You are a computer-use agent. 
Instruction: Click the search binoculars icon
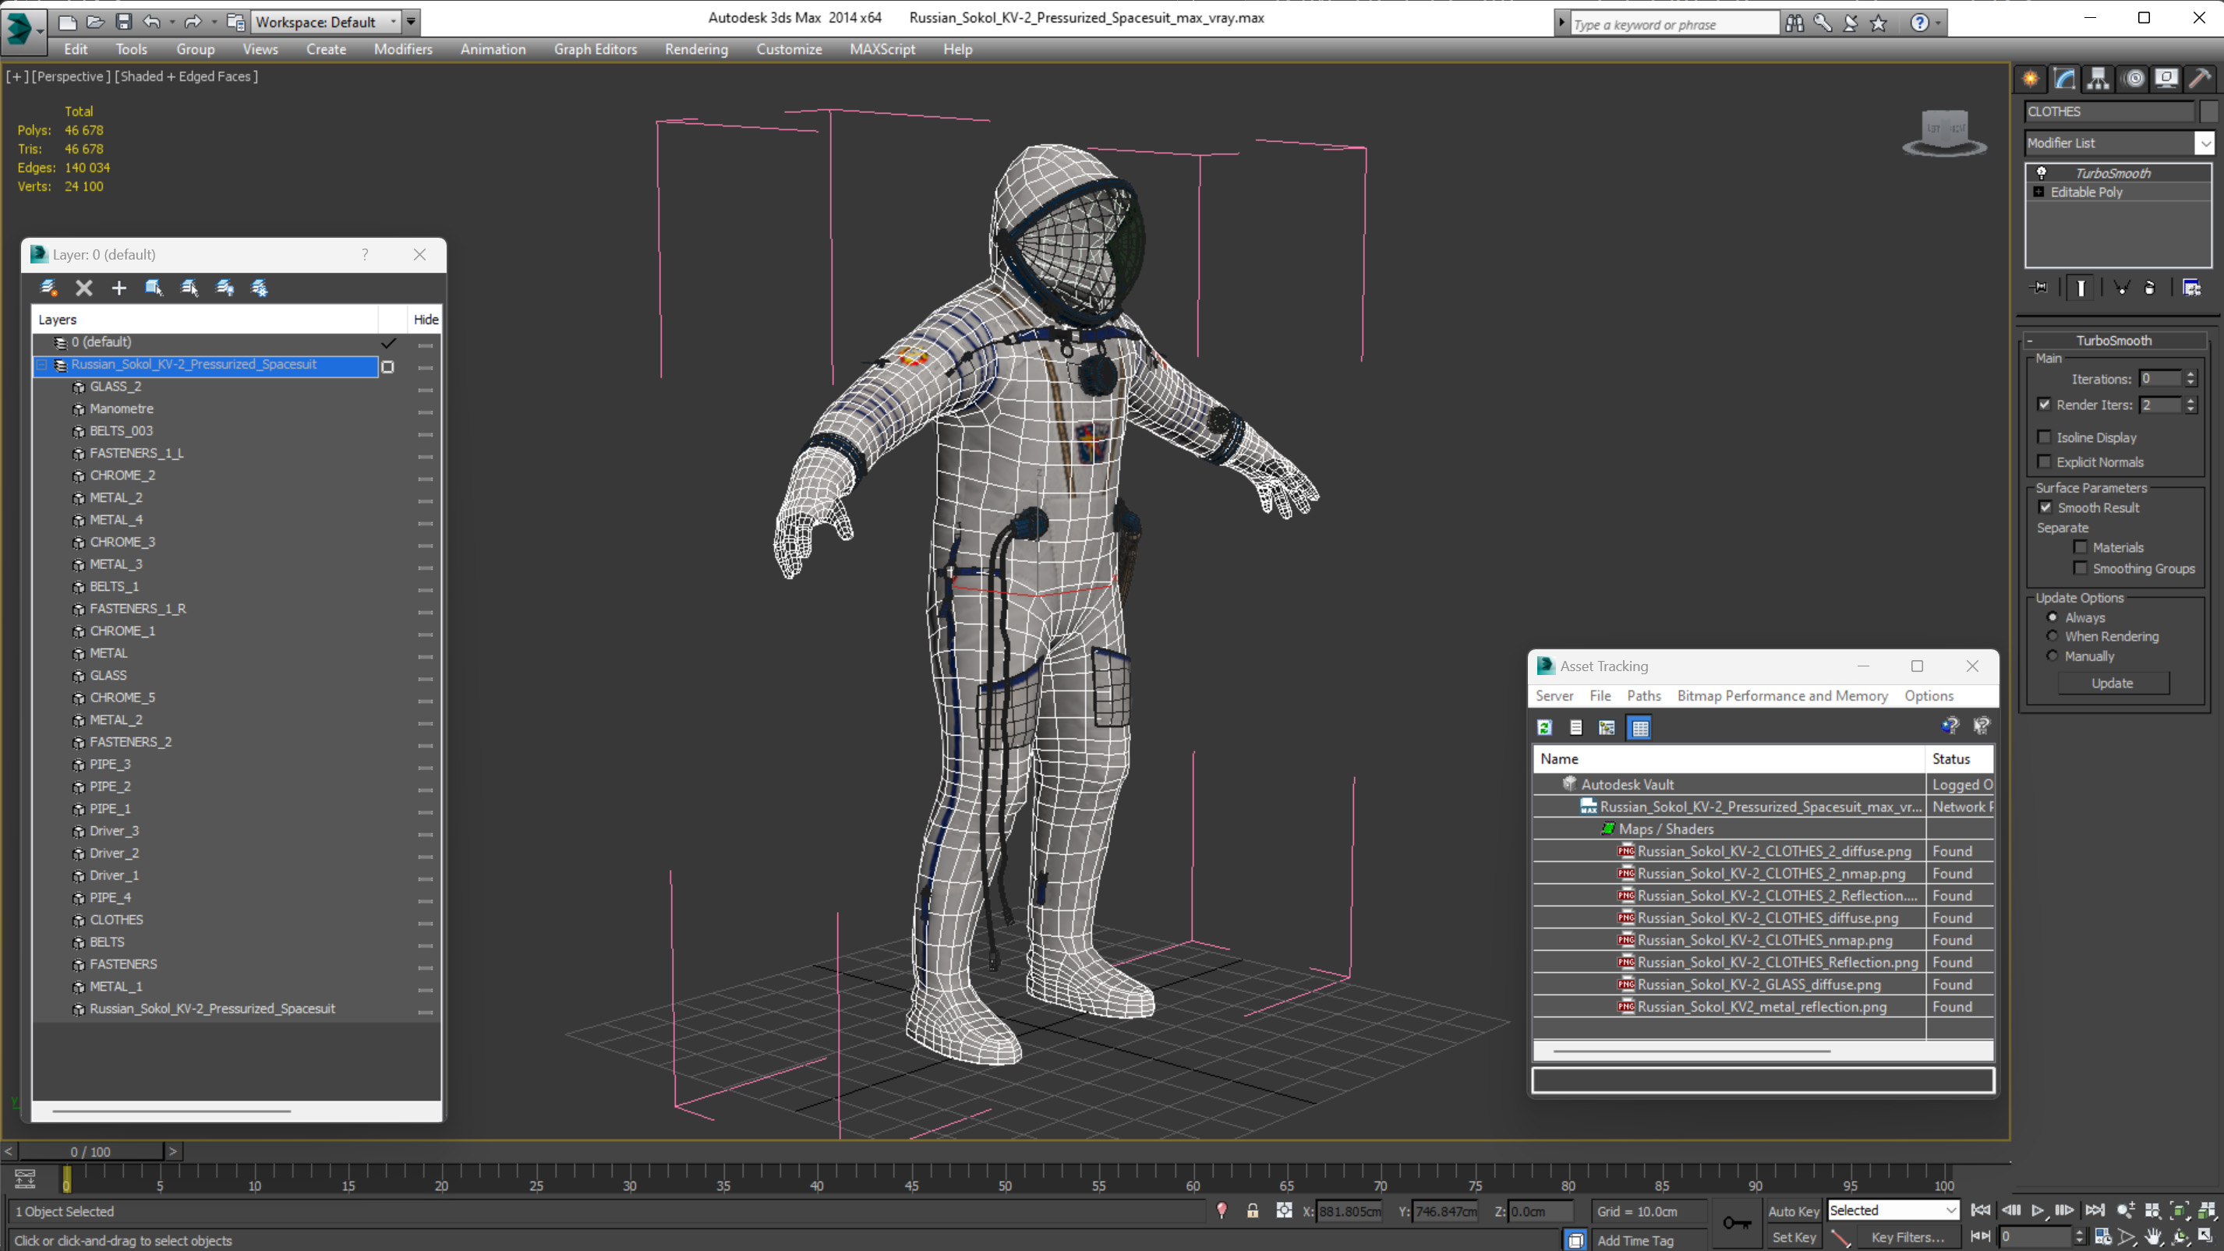coord(1794,23)
